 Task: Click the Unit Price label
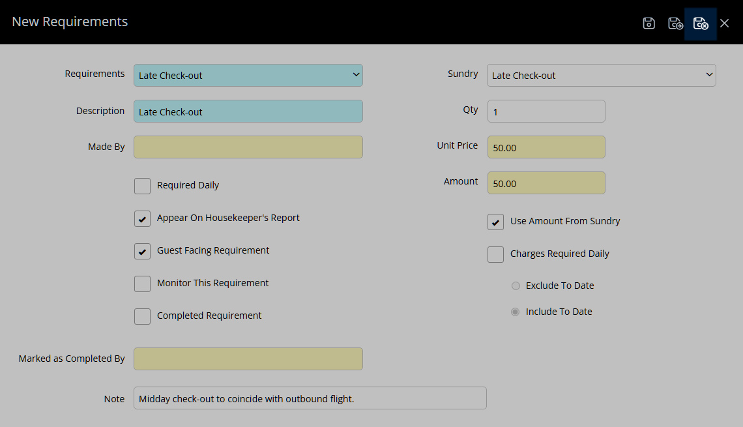(x=458, y=145)
